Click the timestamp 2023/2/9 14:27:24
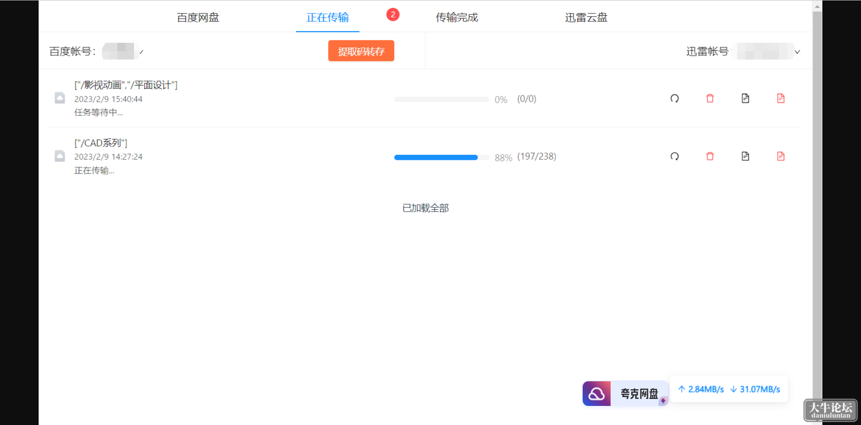 tap(108, 157)
